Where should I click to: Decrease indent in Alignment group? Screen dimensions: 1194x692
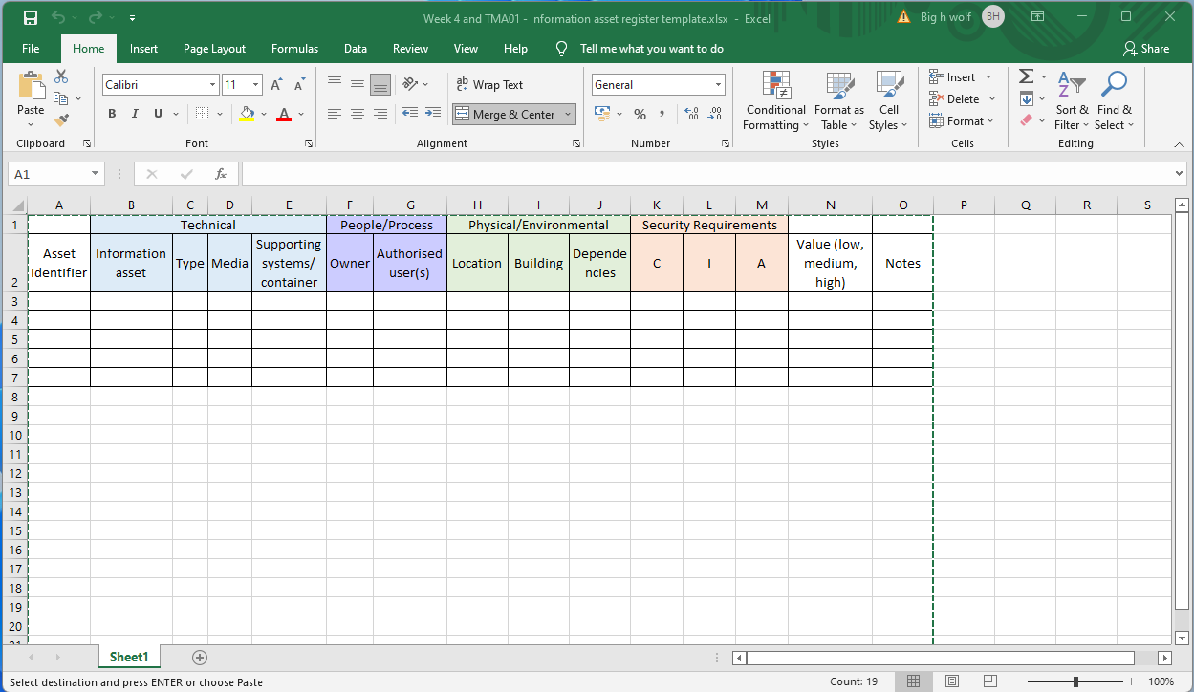409,114
